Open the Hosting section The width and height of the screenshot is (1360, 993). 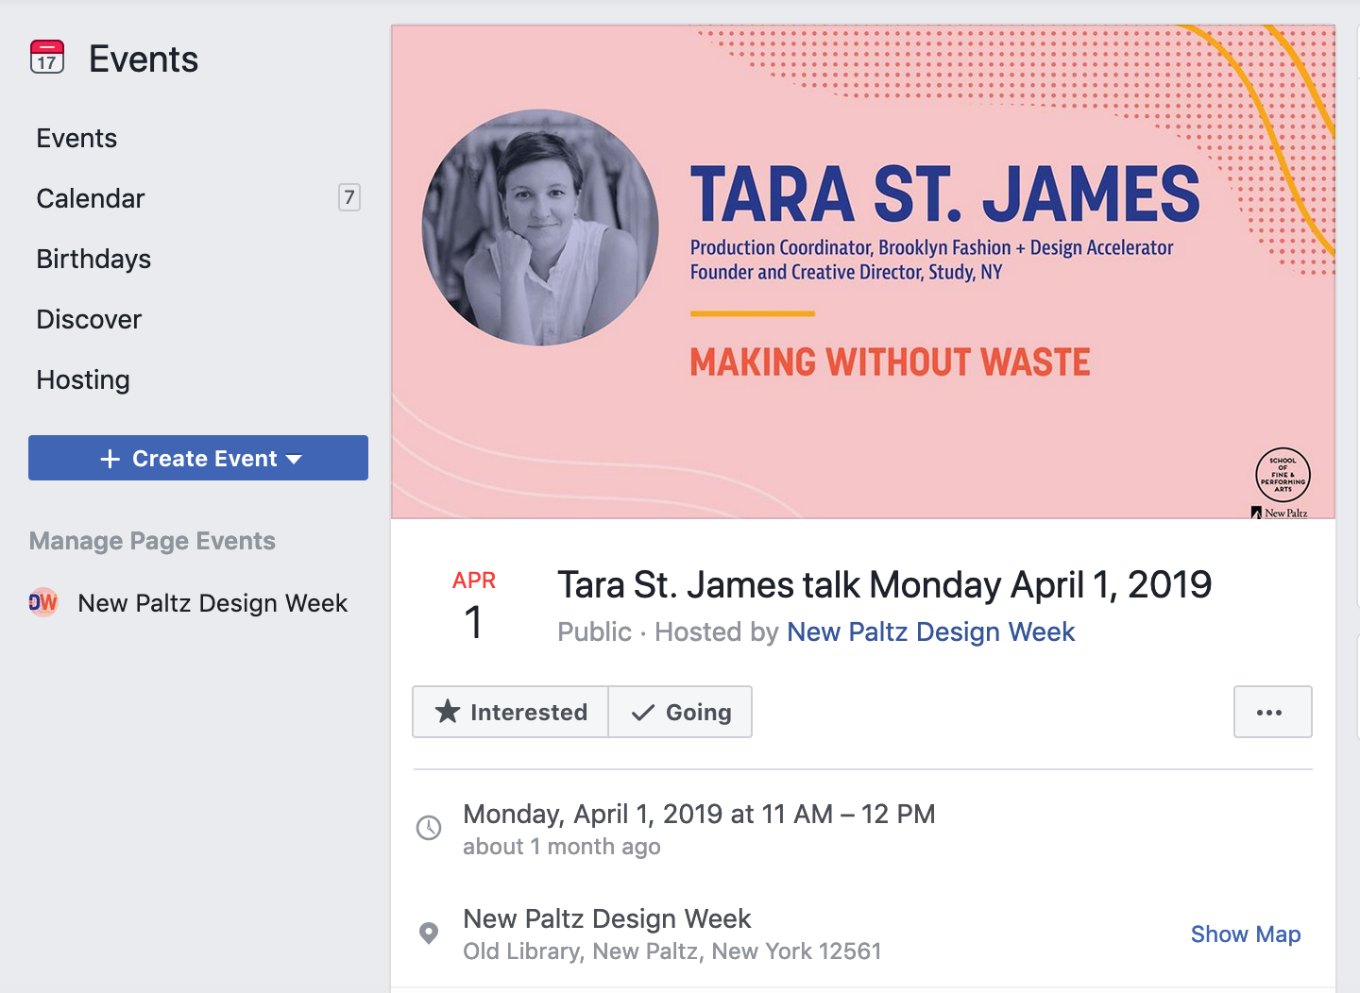[83, 380]
